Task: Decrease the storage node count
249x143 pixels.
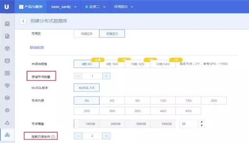Action: coord(78,76)
